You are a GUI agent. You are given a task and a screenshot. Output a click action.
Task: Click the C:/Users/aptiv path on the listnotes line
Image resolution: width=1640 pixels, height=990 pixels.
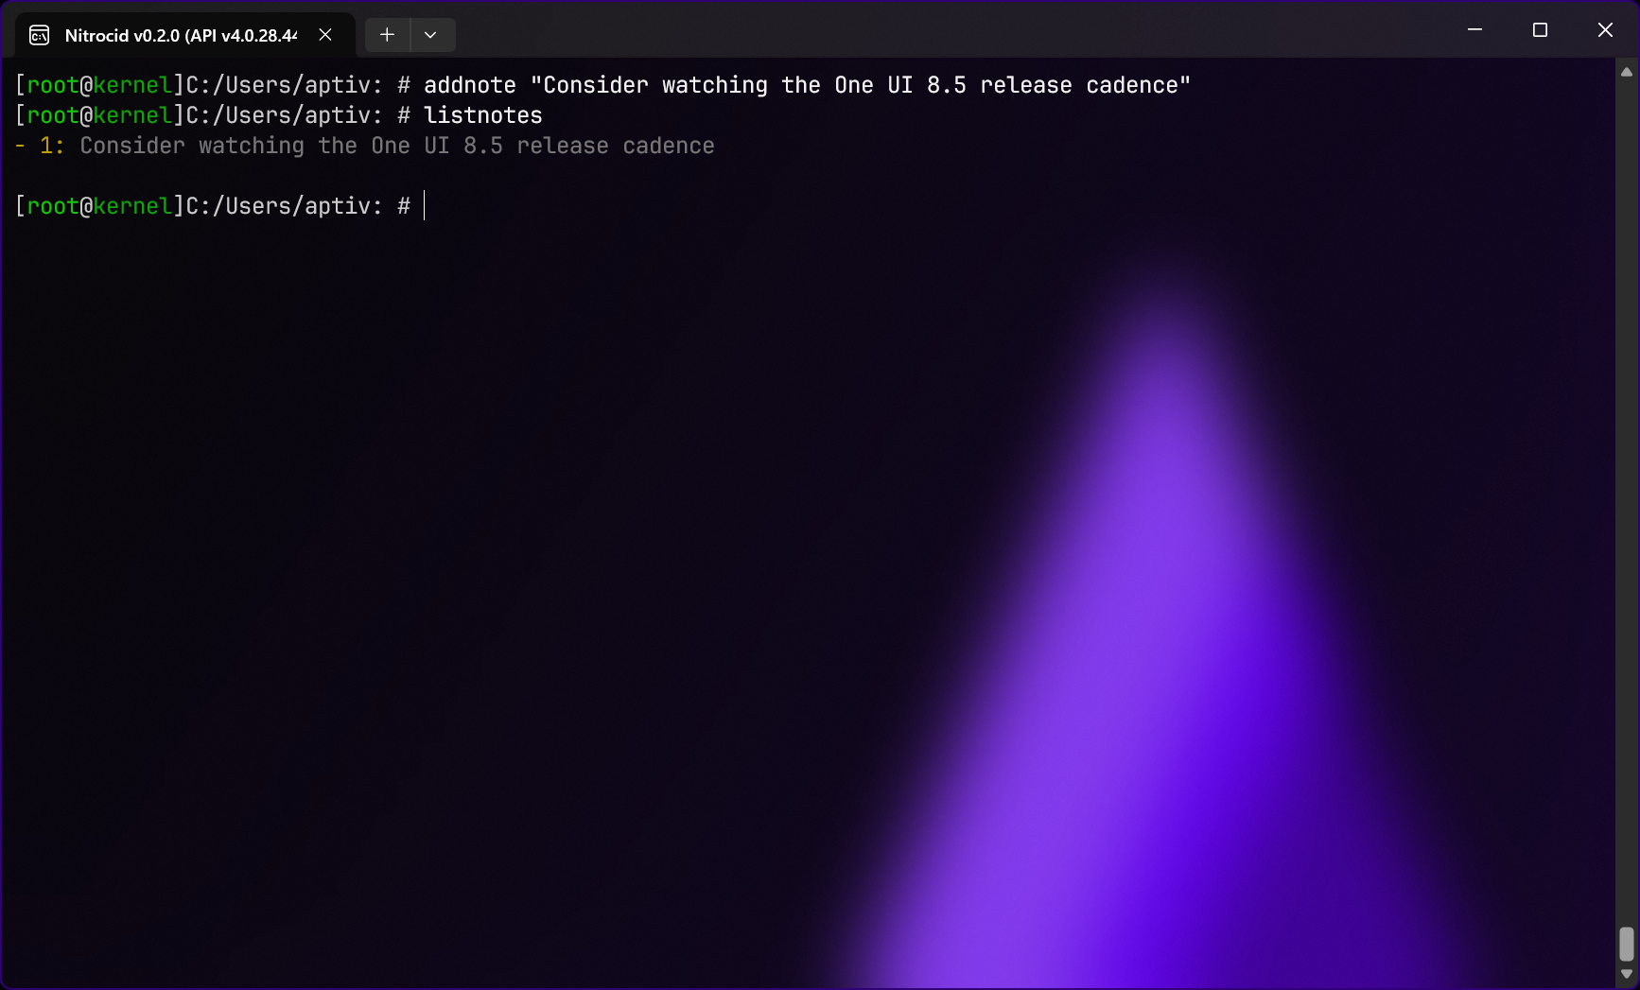coord(277,115)
